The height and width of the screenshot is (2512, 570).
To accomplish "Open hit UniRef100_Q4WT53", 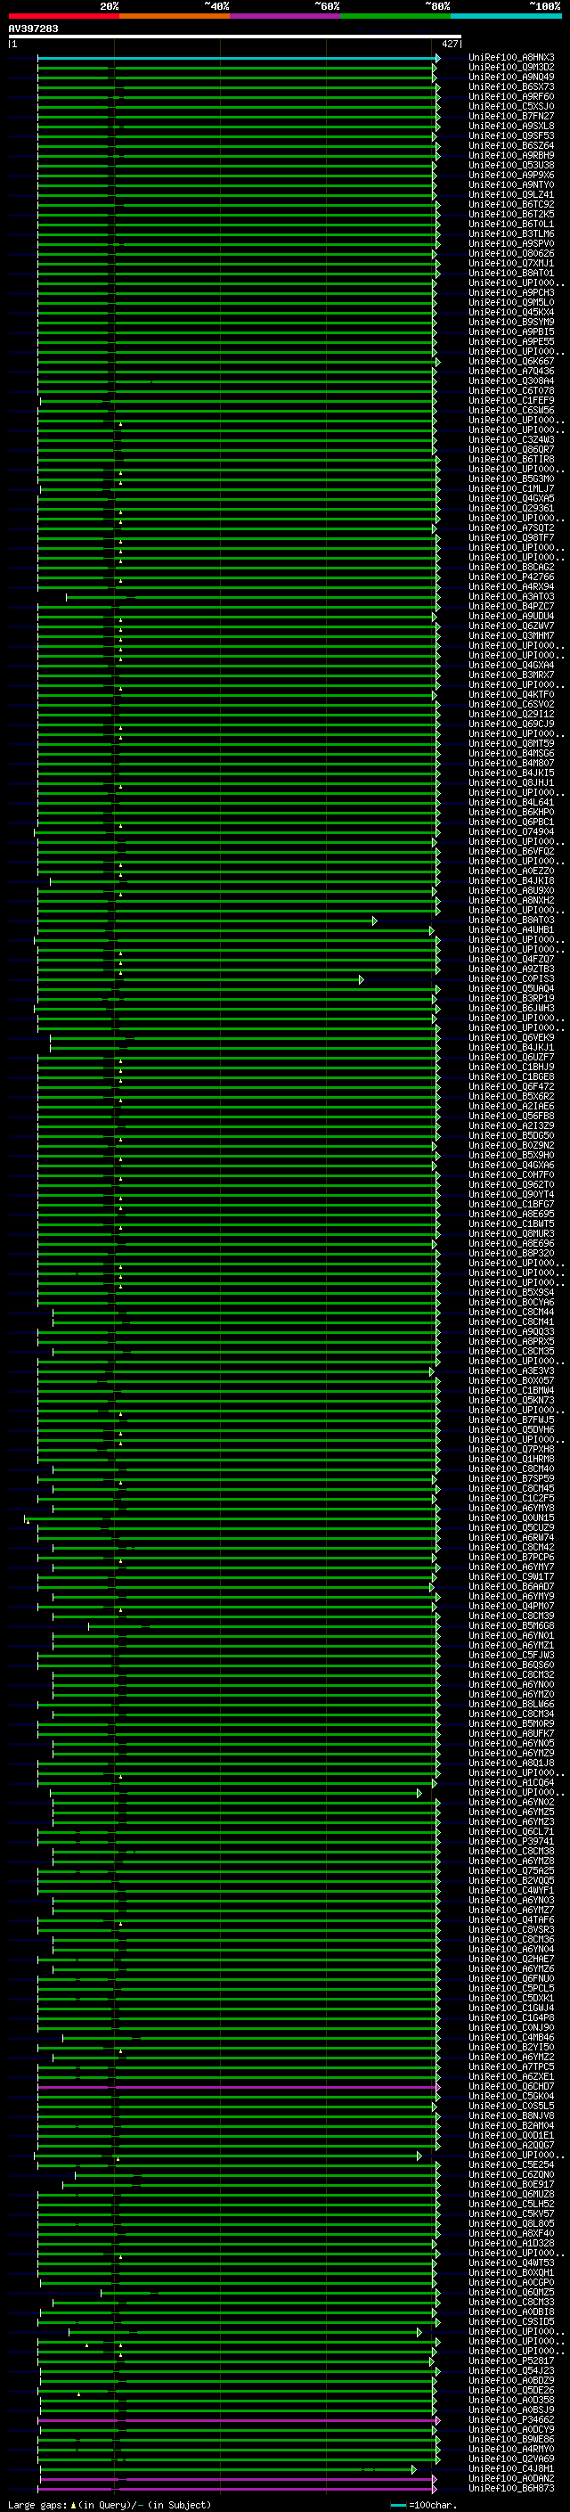I will [511, 2263].
